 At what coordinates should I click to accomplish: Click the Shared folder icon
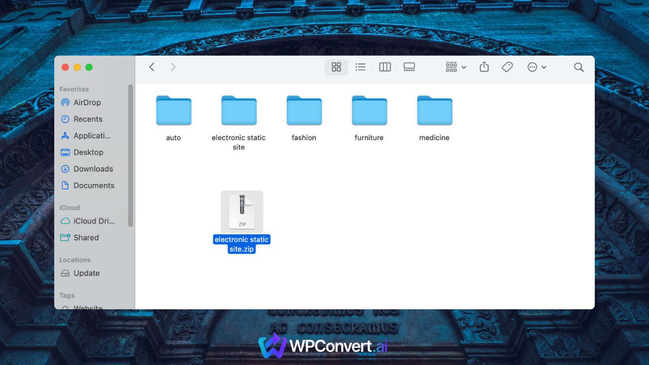coord(65,237)
